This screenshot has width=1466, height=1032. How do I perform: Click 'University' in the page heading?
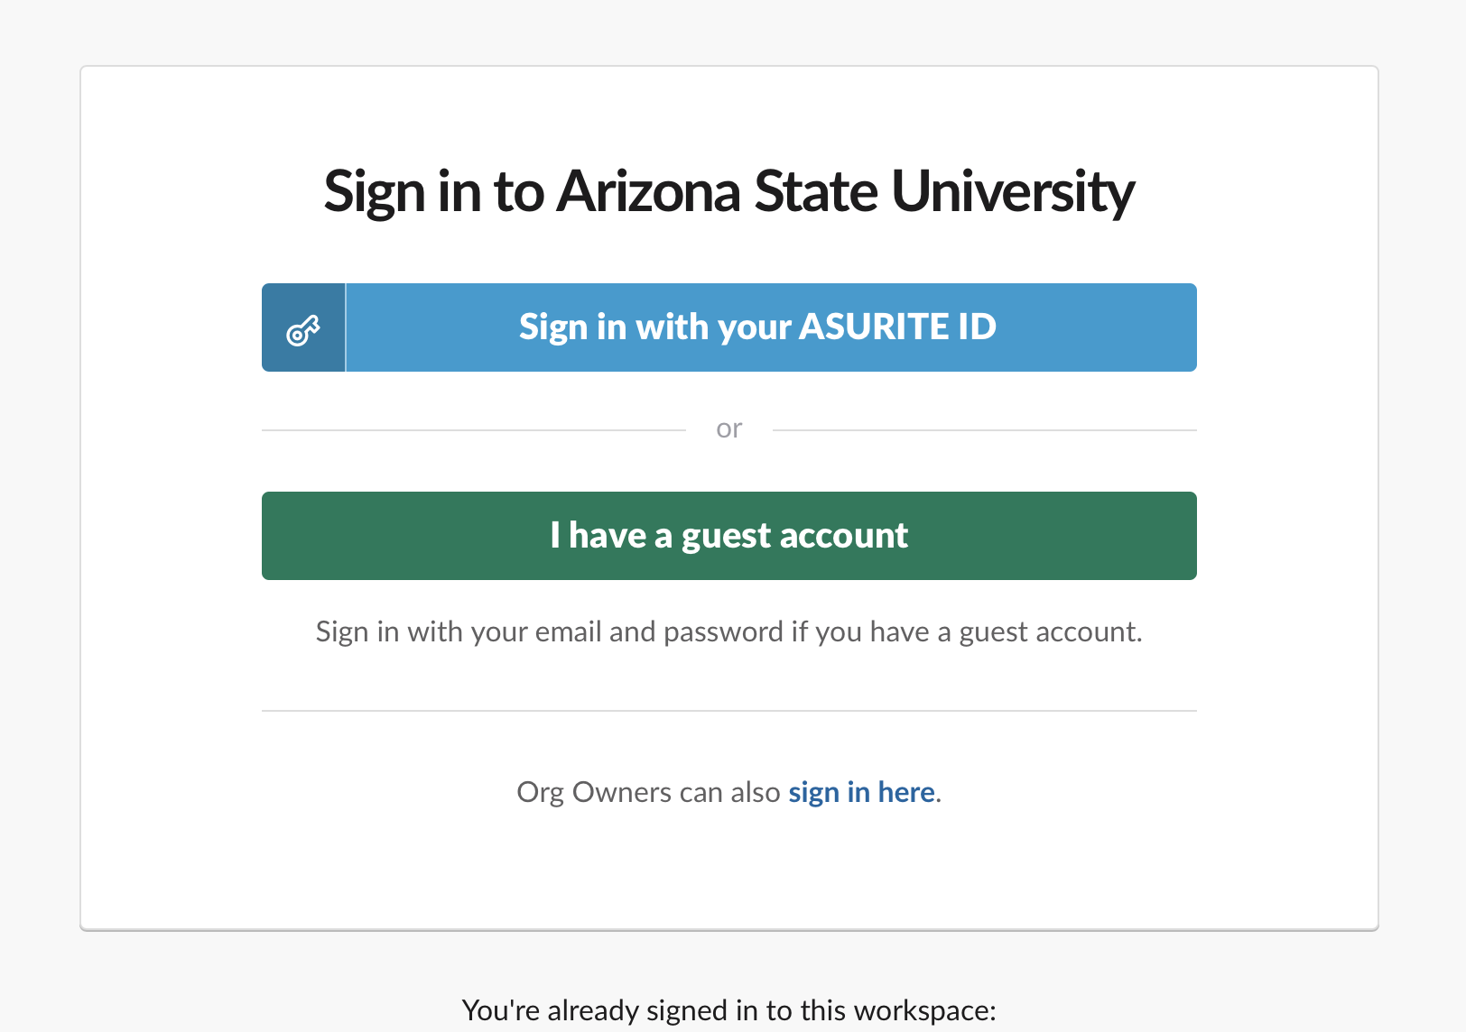[1012, 191]
